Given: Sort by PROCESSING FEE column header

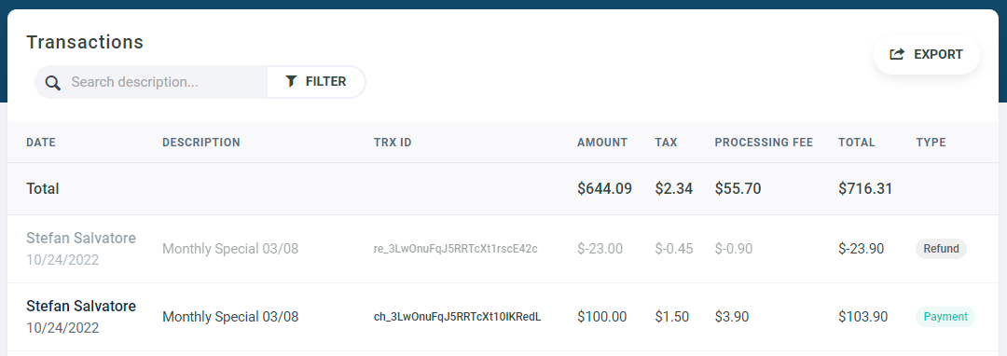Looking at the screenshot, I should pyautogui.click(x=764, y=143).
